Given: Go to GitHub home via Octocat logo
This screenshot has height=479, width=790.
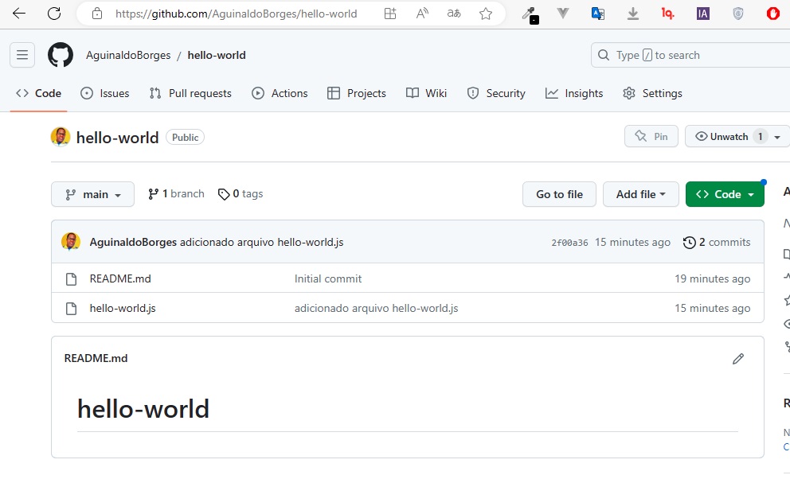Looking at the screenshot, I should click(61, 55).
